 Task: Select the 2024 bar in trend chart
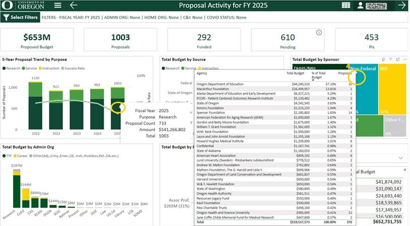click(97, 109)
